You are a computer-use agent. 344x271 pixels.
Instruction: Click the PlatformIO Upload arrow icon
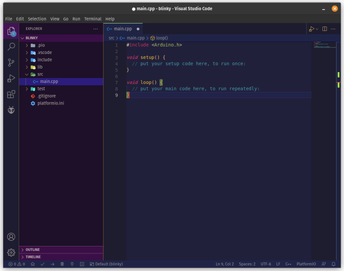click(53, 264)
